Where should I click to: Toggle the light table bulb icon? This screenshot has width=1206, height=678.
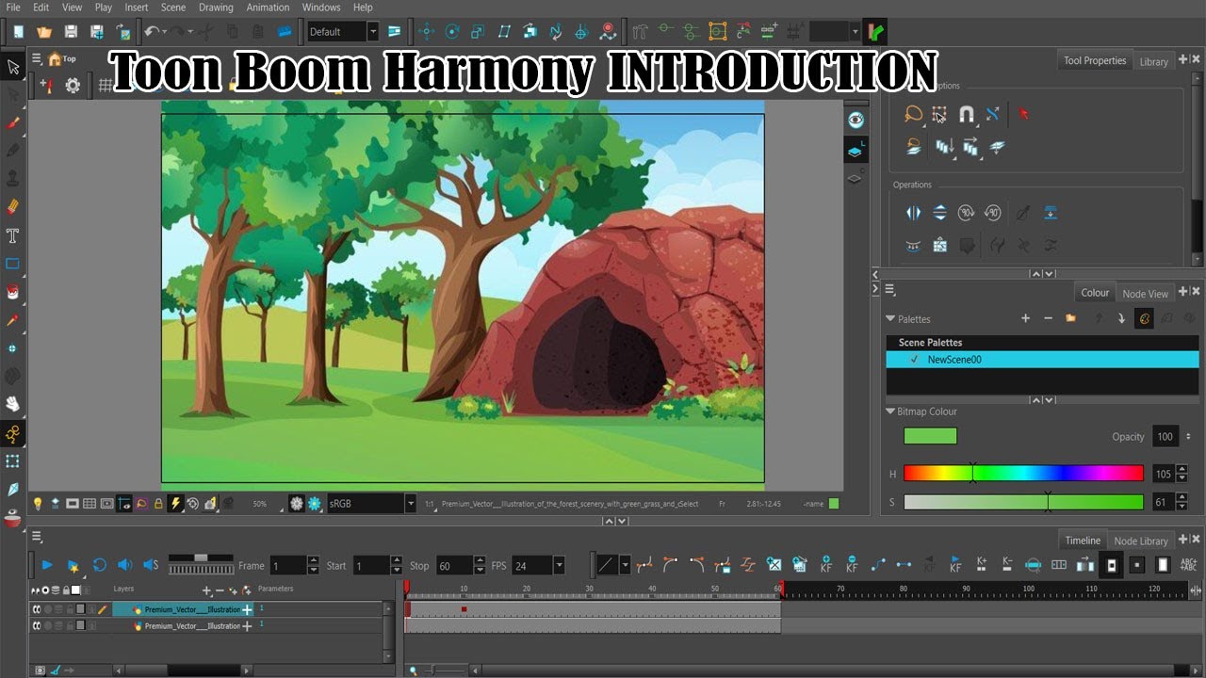[38, 504]
